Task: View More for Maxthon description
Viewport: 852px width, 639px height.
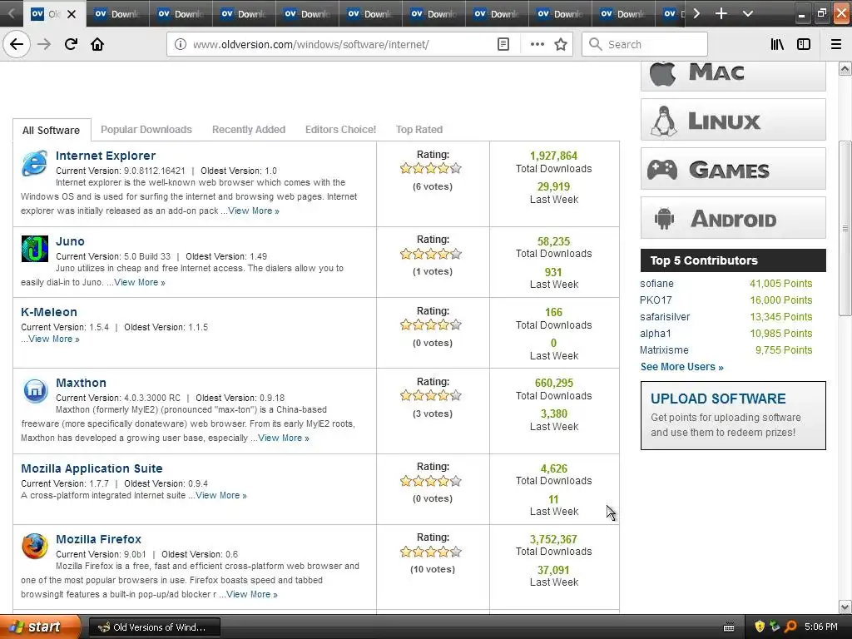Action: point(283,438)
